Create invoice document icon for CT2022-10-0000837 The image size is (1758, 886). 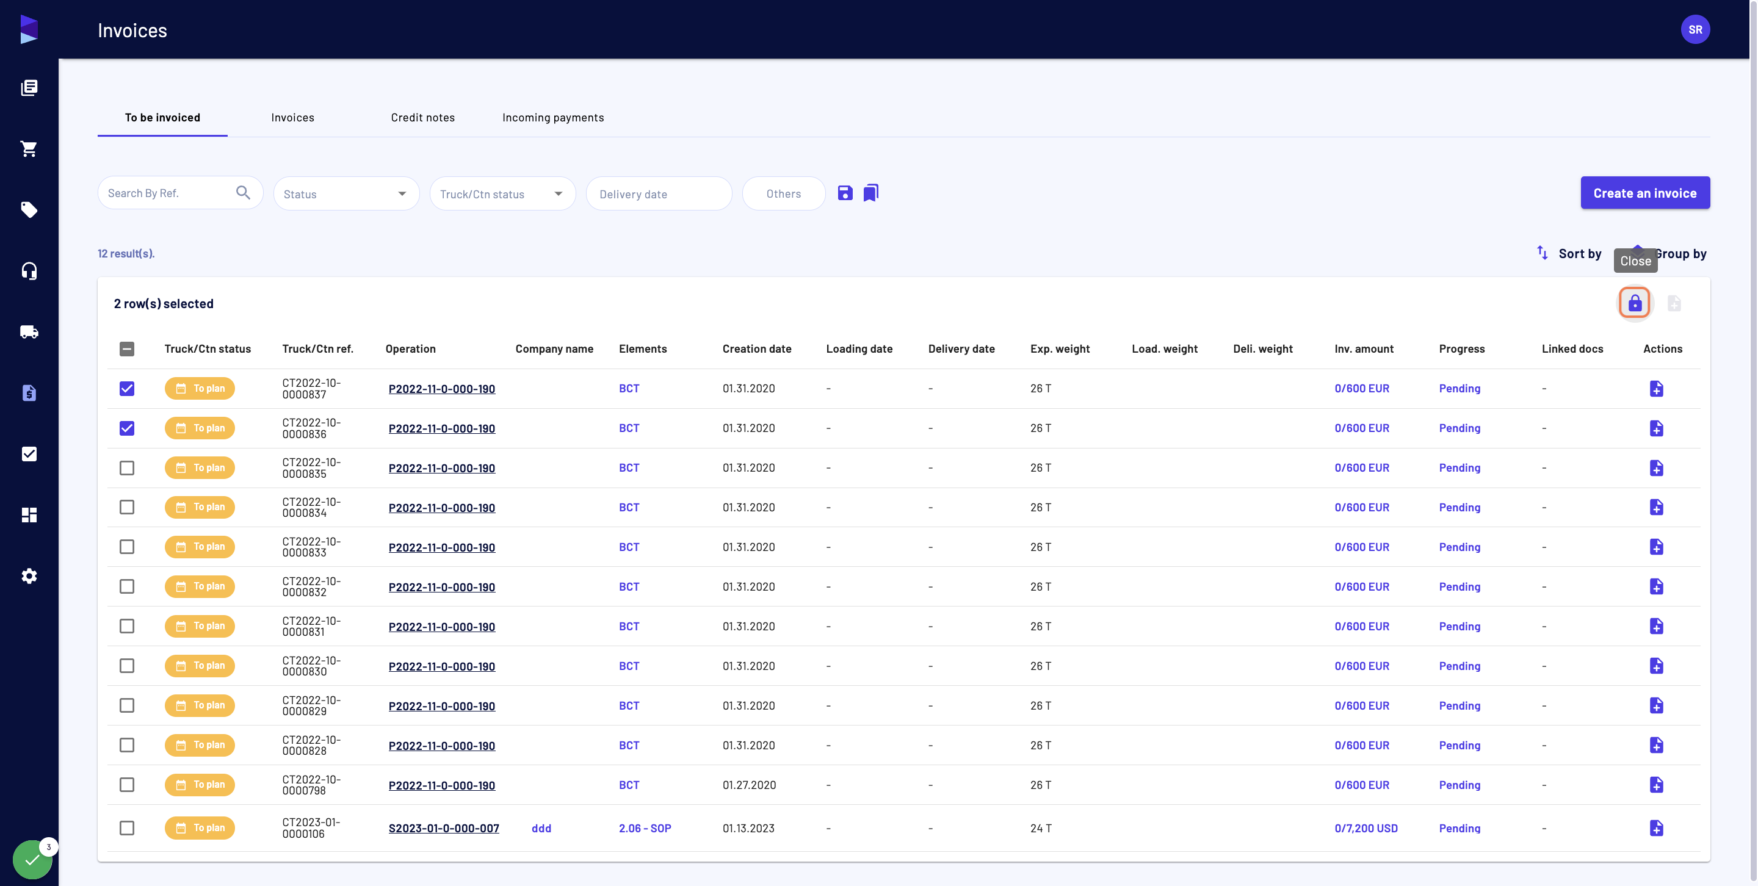click(x=1656, y=389)
